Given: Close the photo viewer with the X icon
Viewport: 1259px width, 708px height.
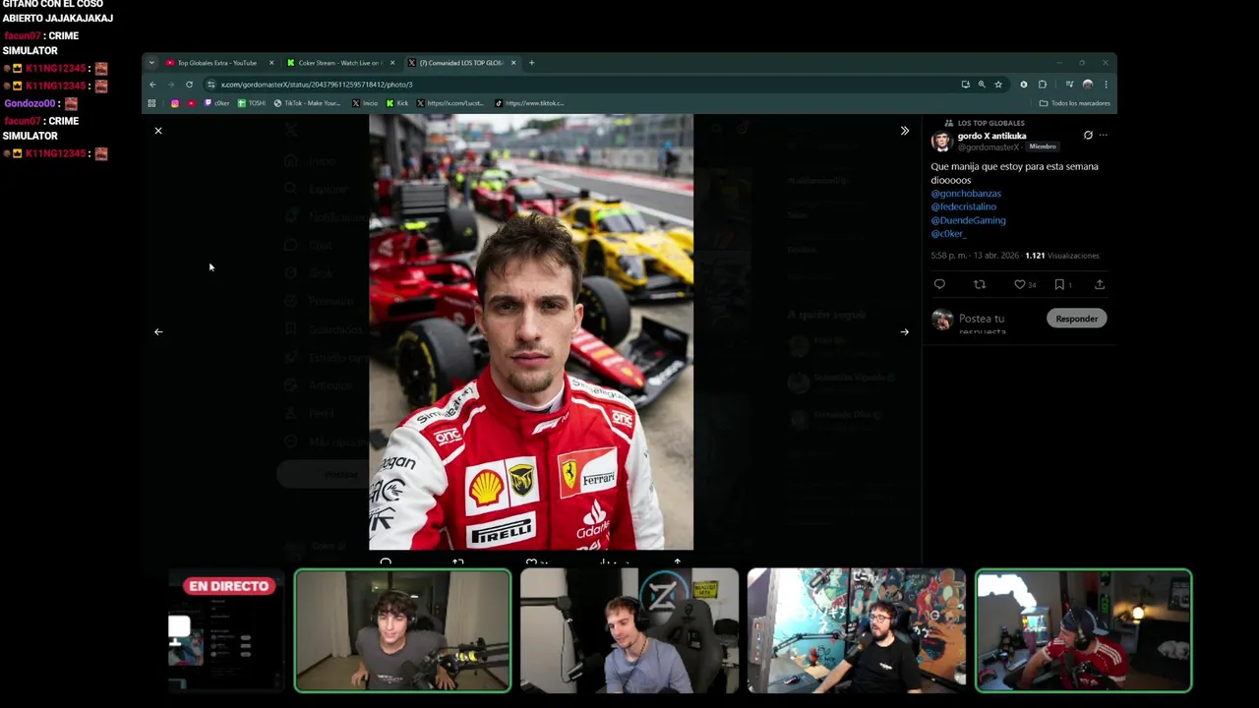Looking at the screenshot, I should (x=157, y=130).
